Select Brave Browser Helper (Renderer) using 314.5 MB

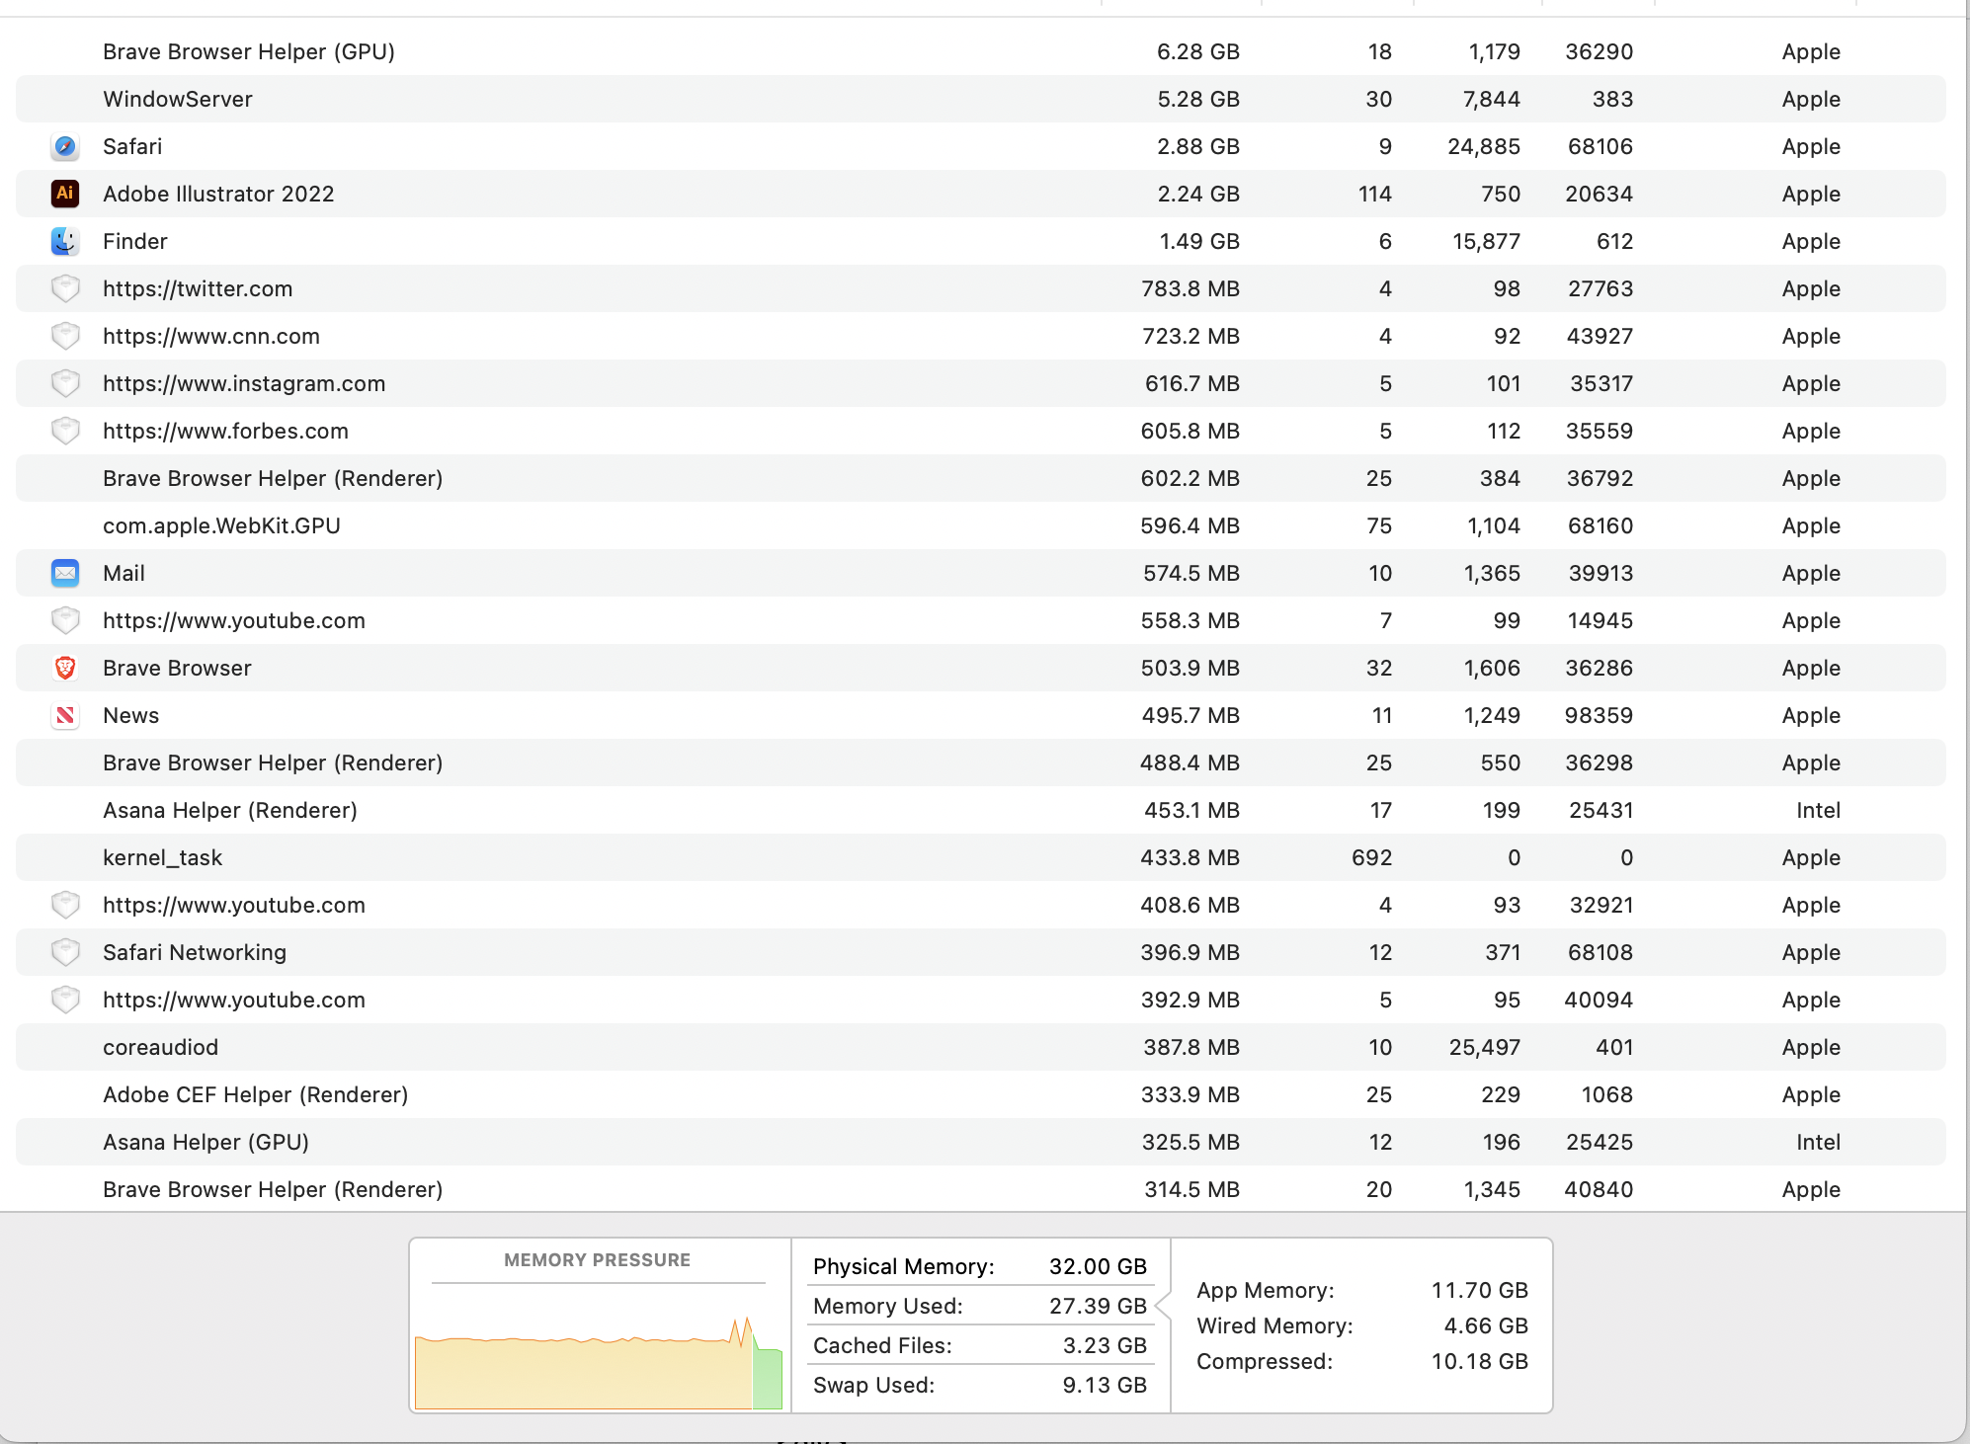point(273,1189)
